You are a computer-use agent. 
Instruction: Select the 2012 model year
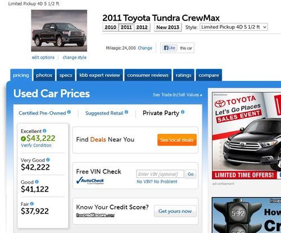142,28
